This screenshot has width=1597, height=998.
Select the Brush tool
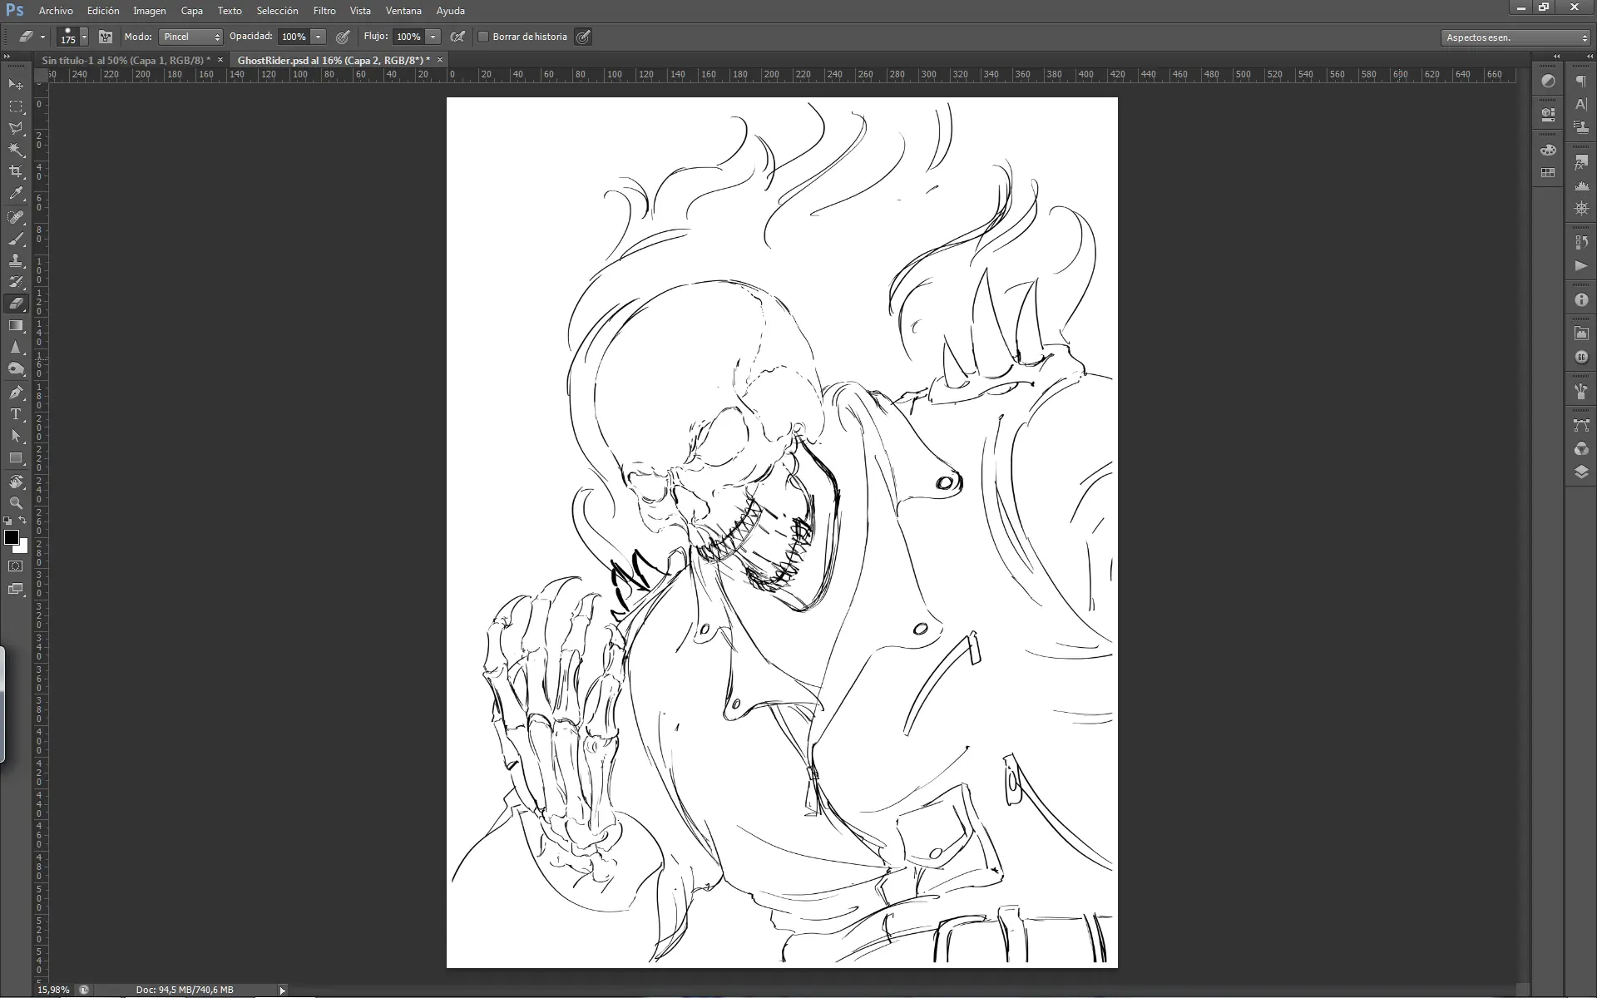[x=16, y=239]
